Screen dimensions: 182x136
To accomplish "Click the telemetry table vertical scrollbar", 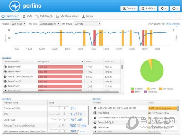I will click(x=89, y=115).
